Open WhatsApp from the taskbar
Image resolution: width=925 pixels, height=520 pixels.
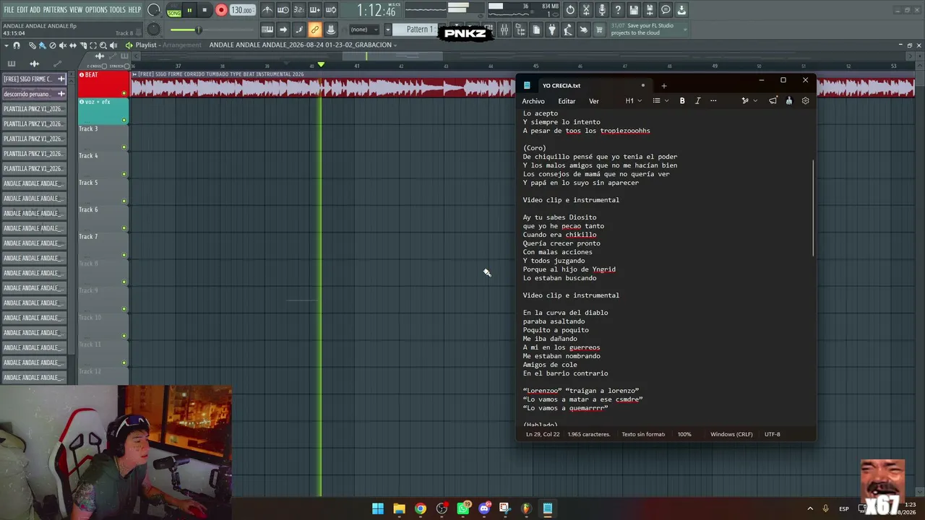point(463,508)
